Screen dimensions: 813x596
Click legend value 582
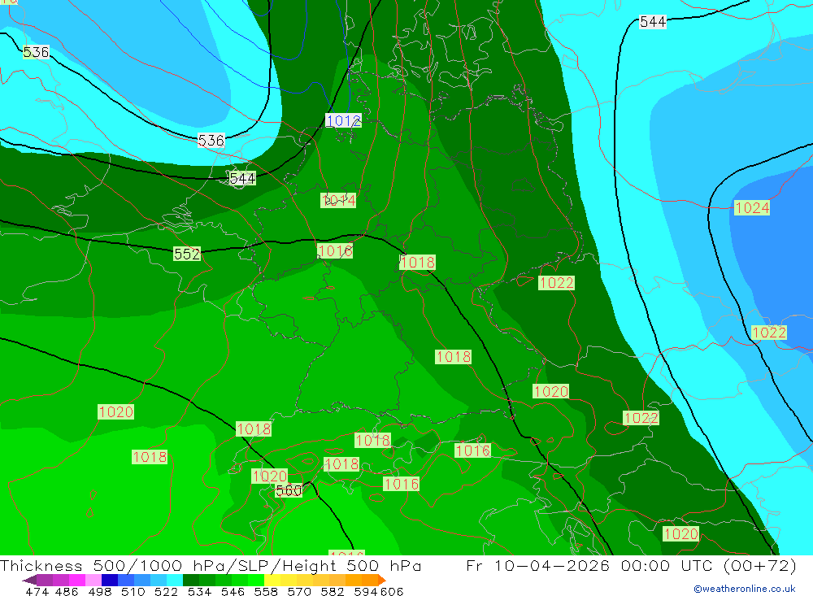pyautogui.click(x=332, y=591)
